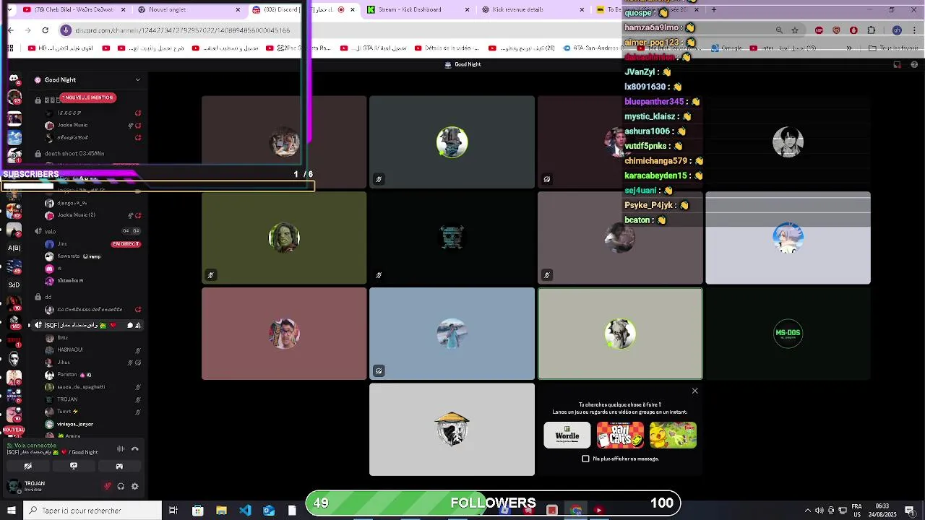Select the green orc avatar participant tile

click(284, 238)
